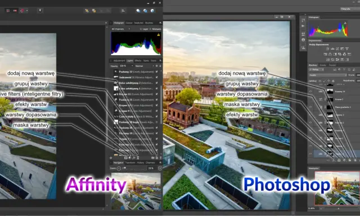
Task: Open the Histogram panel options menu in Affinity
Action: pyautogui.click(x=160, y=22)
